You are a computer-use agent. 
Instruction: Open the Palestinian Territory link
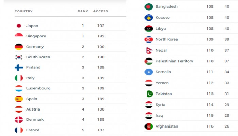point(174,61)
